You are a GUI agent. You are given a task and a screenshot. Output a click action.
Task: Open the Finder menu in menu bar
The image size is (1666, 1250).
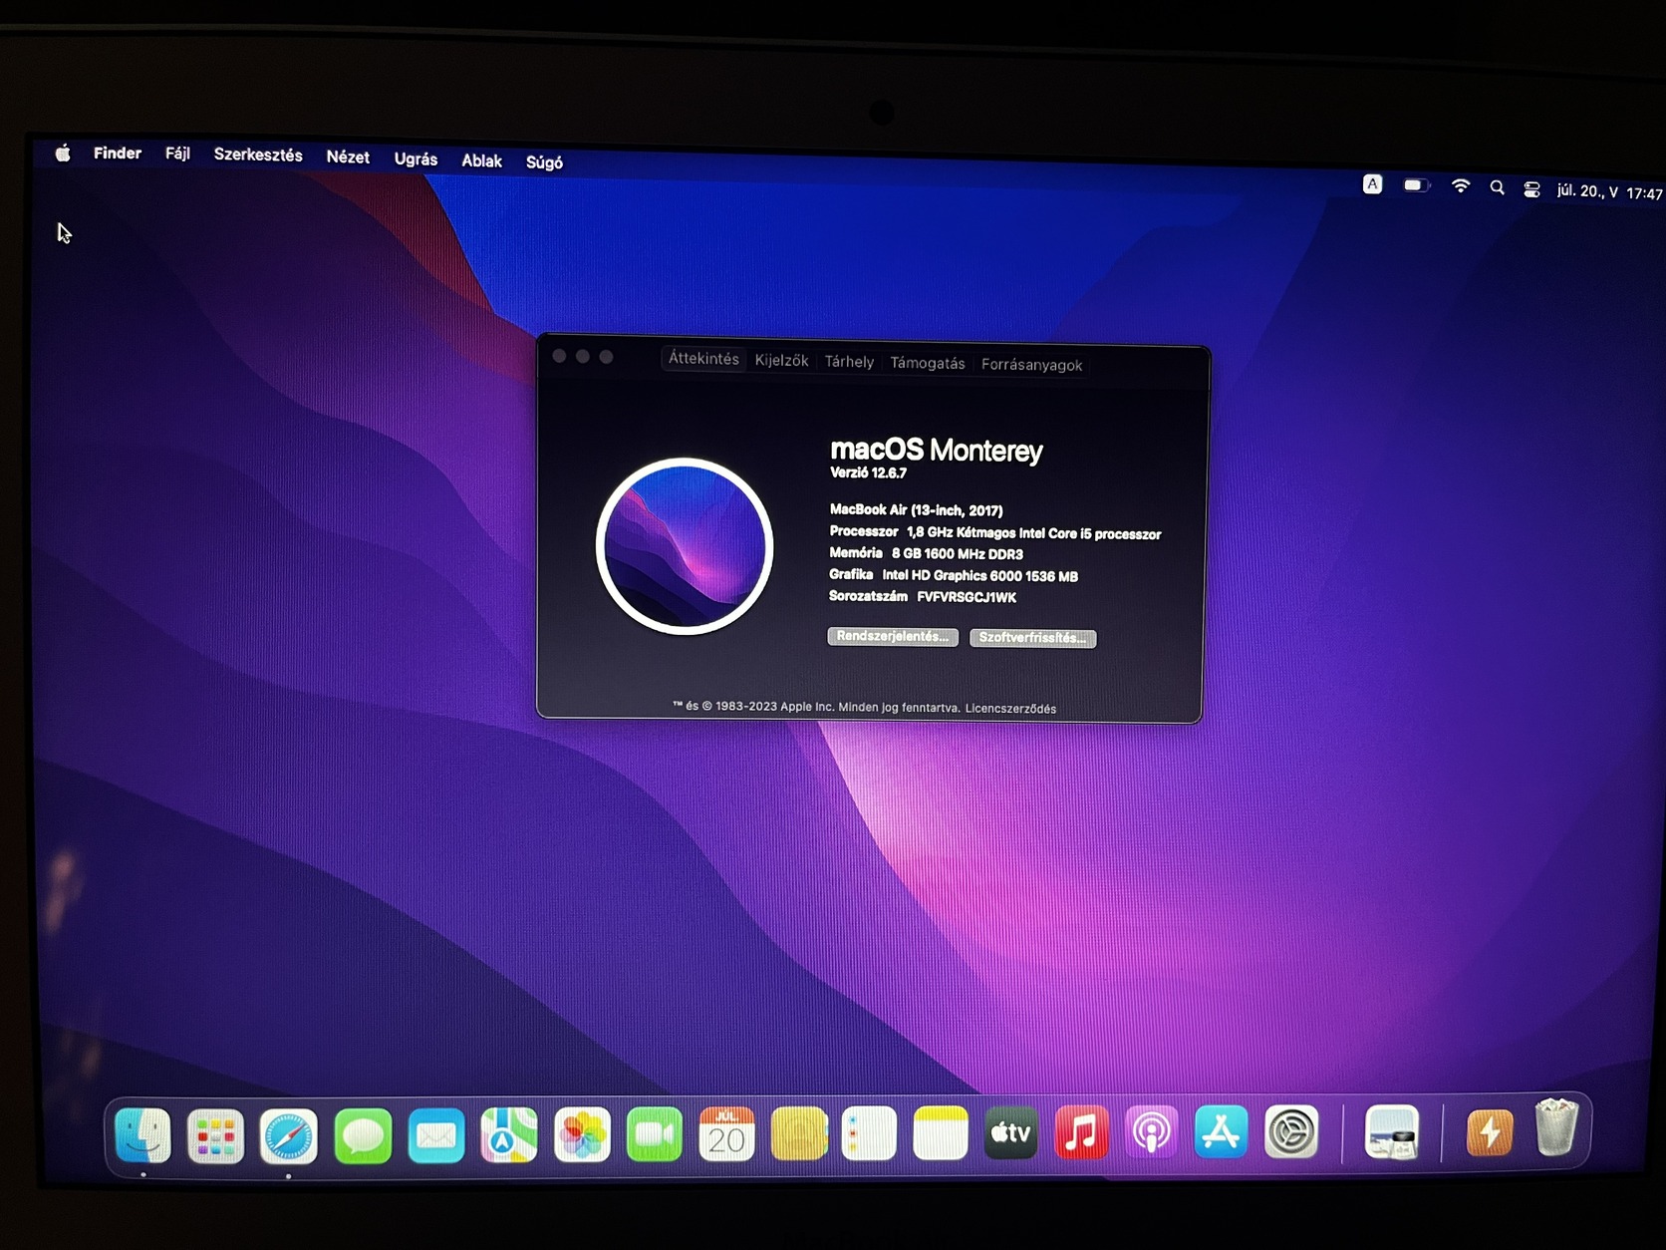(x=118, y=154)
